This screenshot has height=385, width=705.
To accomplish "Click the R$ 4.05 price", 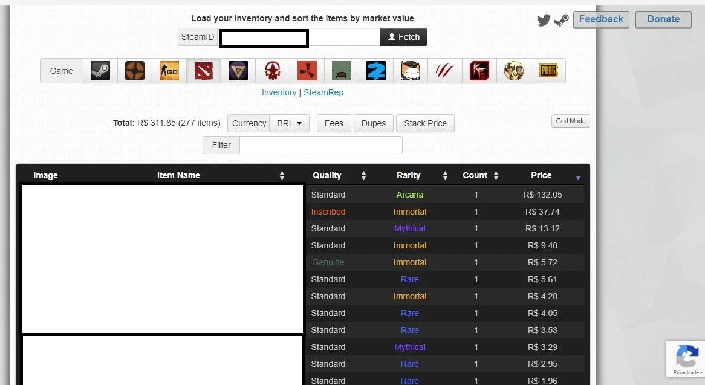I will (x=542, y=313).
